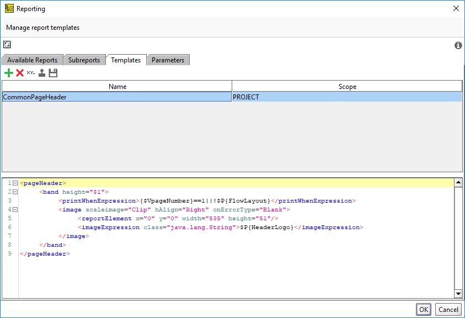The width and height of the screenshot is (465, 318).
Task: Open the Subreports tab
Action: (84, 60)
